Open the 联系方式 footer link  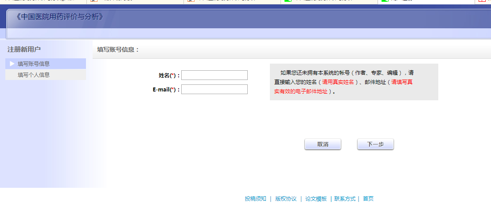coord(345,199)
